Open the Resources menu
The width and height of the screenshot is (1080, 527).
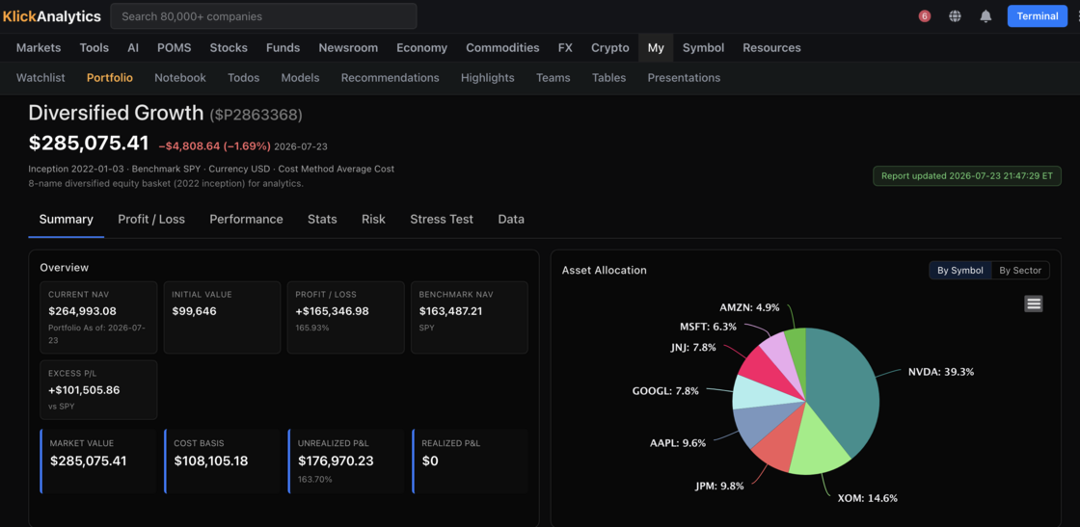(x=772, y=47)
